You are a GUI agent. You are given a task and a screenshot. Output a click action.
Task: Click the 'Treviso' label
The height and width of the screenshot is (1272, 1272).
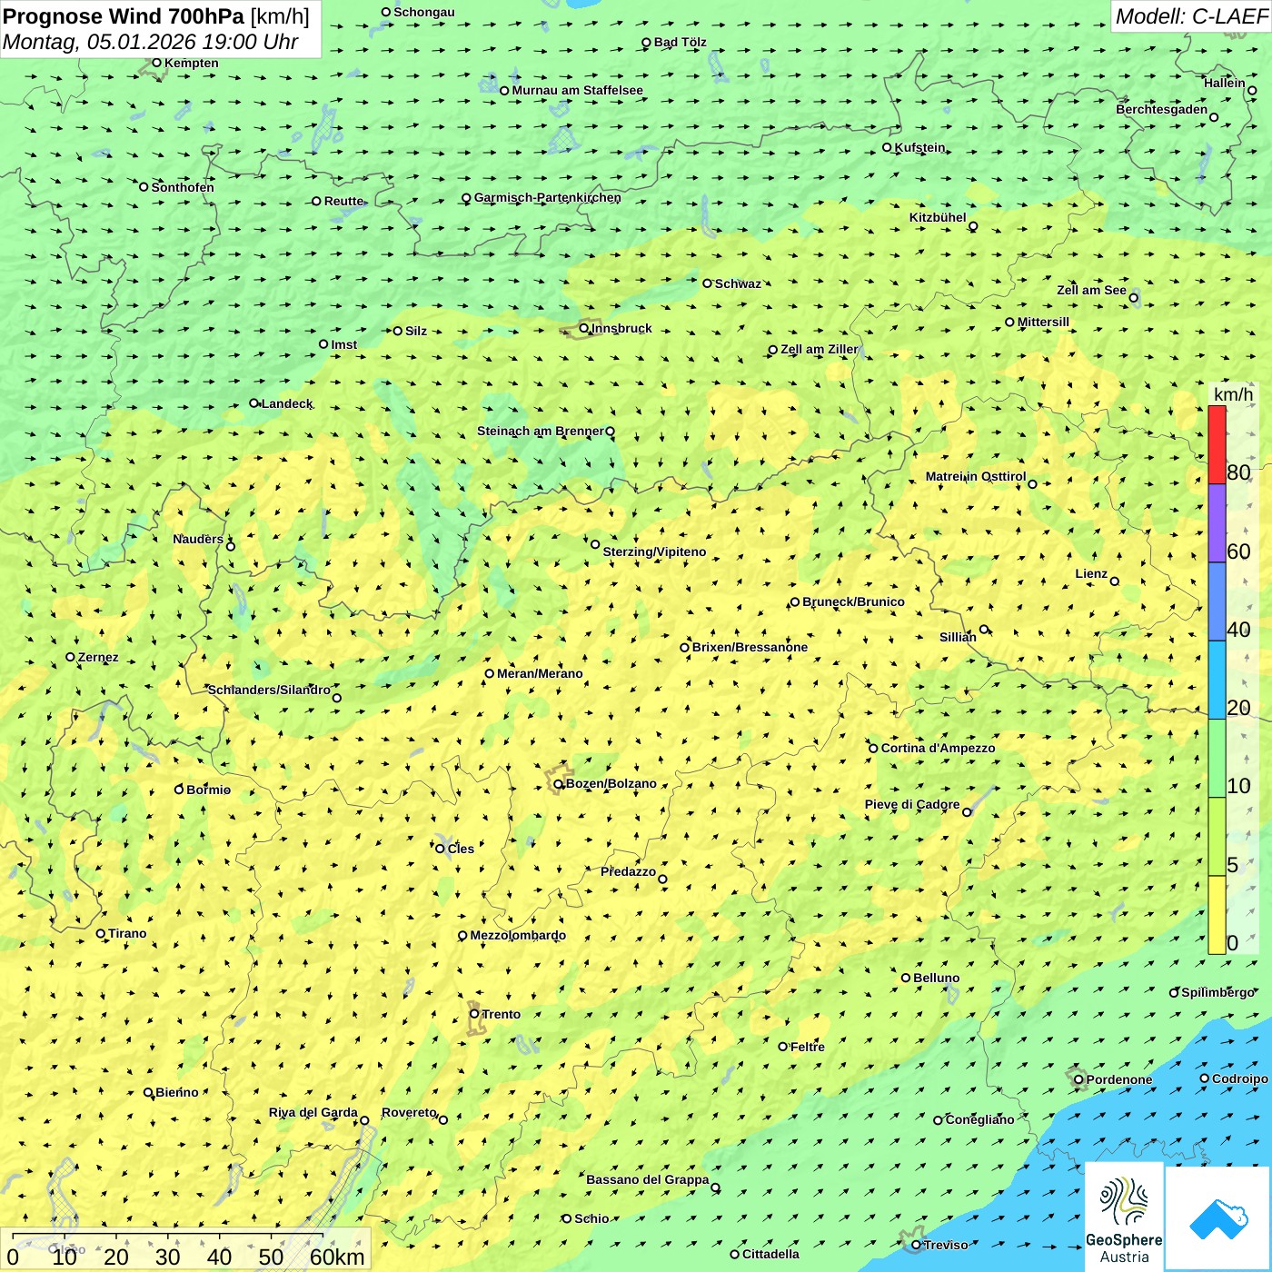[946, 1245]
